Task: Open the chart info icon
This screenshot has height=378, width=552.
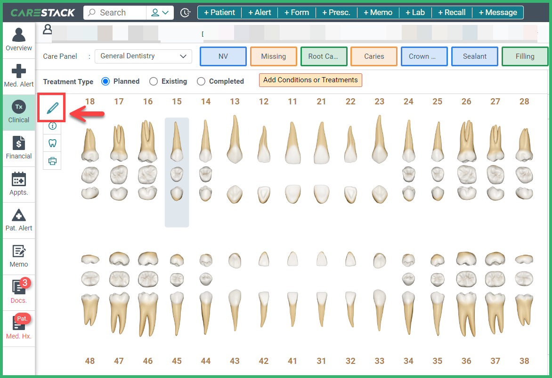Action: [52, 126]
